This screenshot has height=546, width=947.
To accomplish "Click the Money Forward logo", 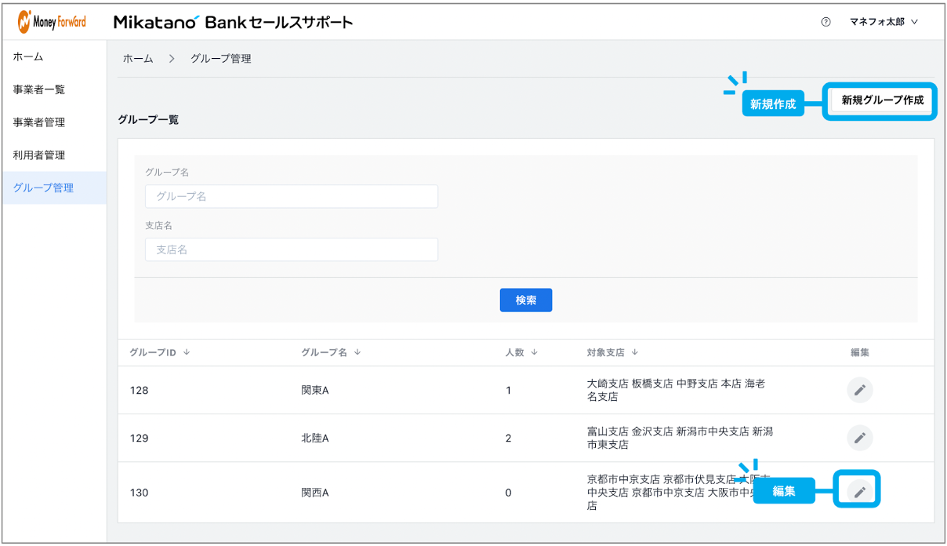I will tap(53, 22).
